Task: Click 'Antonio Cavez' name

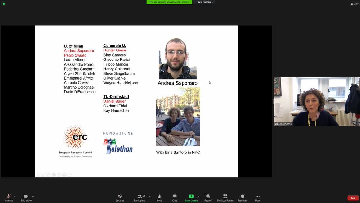Action: [76, 83]
